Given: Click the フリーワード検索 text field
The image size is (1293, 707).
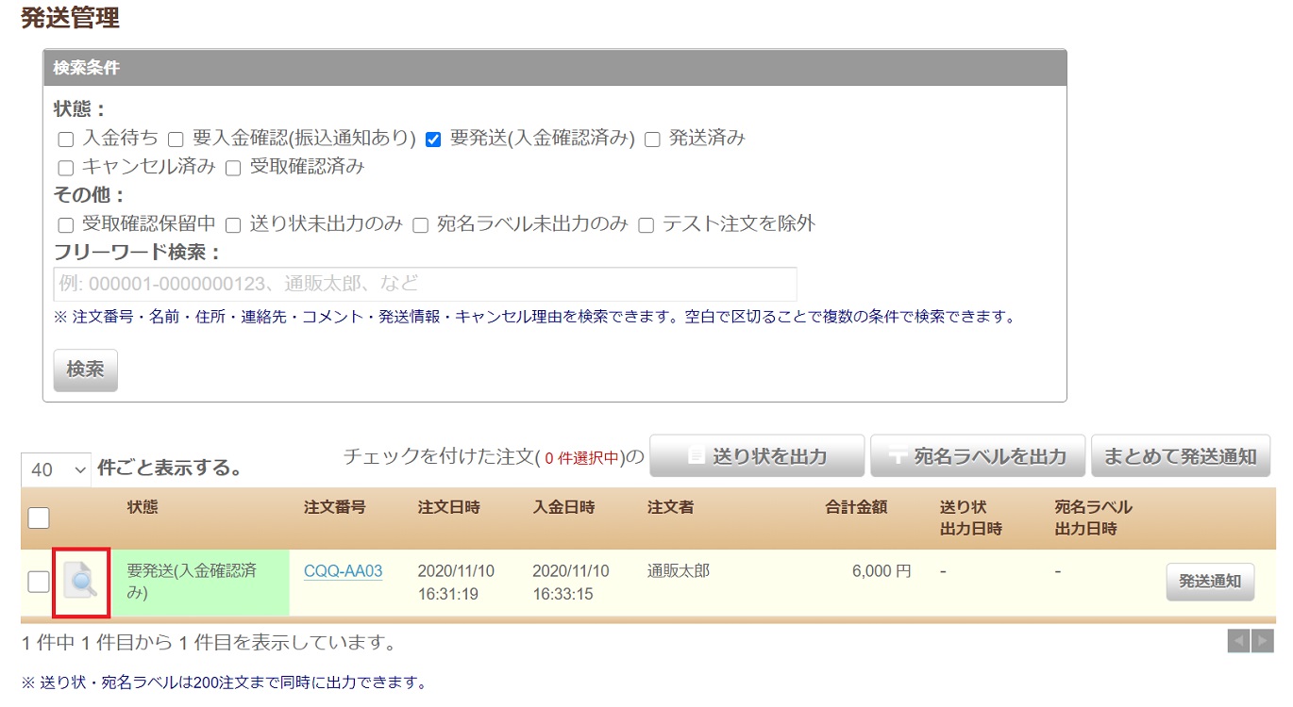Looking at the screenshot, I should point(425,284).
